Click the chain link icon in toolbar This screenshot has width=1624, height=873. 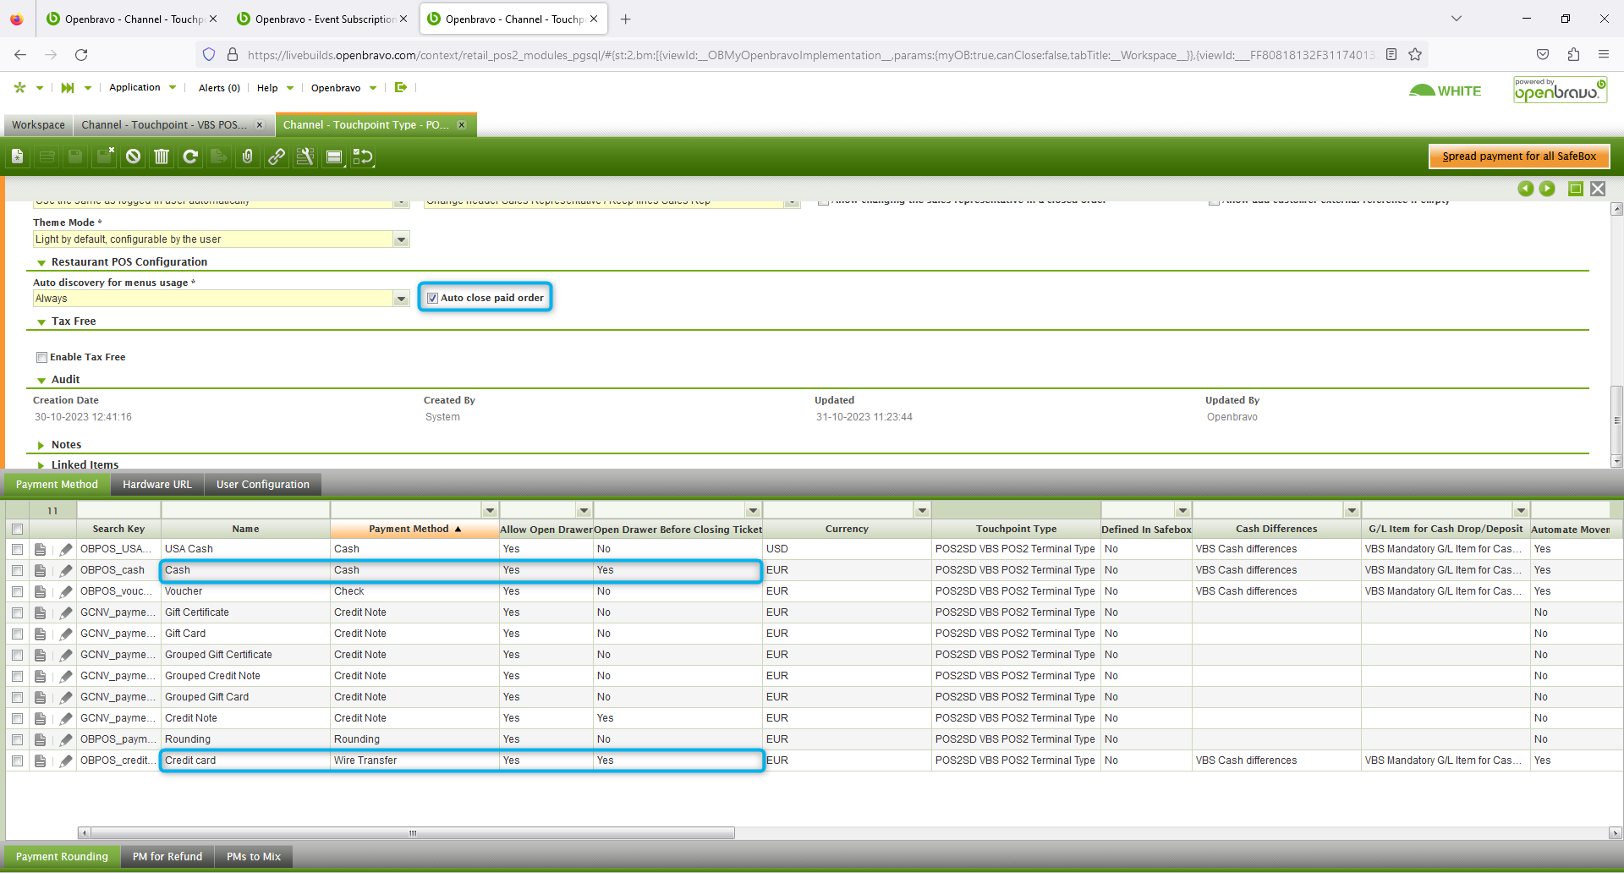point(277,156)
